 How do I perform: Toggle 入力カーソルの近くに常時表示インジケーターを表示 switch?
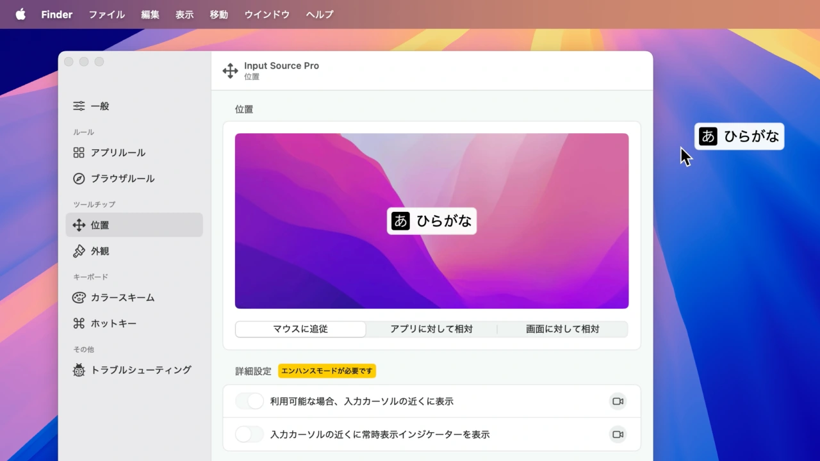[249, 434]
